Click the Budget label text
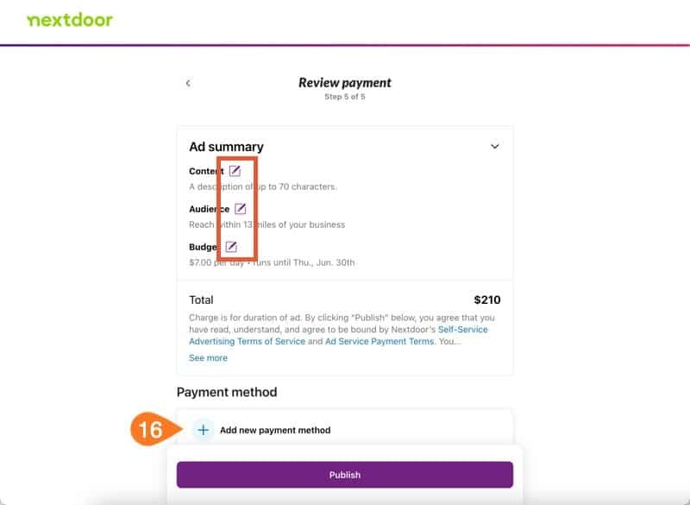Viewport: 690px width, 505px height. coord(204,247)
